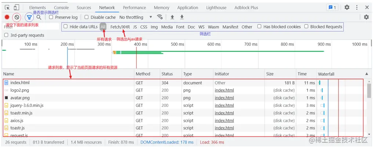
Task: Open DevTools main settings gear
Action: tap(347, 7)
